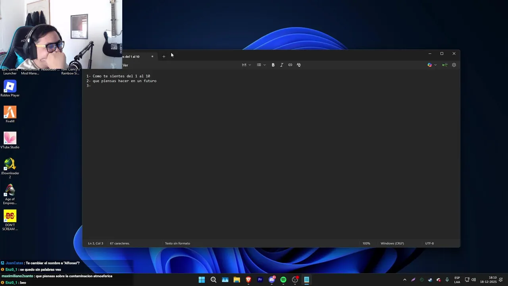Open the notifications bell
508x286 pixels.
pyautogui.click(x=501, y=280)
